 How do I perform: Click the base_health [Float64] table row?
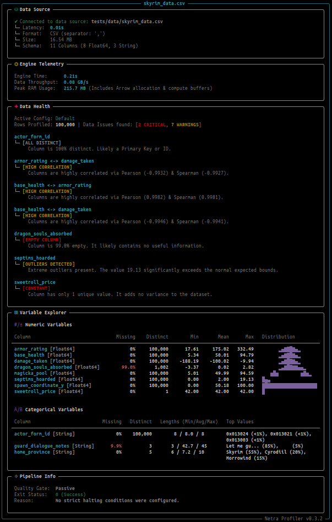tap(166, 355)
